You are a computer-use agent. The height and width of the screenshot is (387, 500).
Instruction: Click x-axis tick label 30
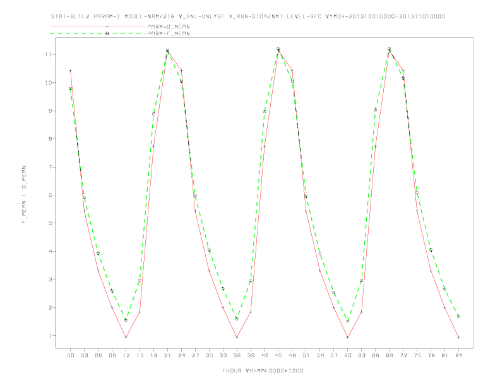coord(209,355)
